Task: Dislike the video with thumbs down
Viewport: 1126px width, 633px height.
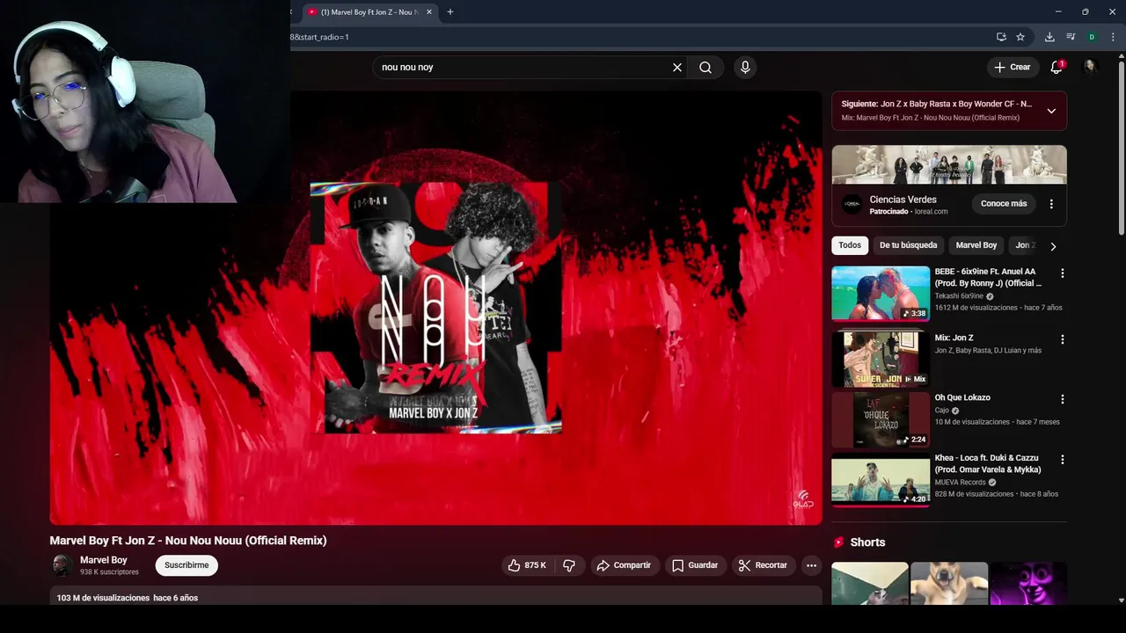Action: click(x=569, y=565)
